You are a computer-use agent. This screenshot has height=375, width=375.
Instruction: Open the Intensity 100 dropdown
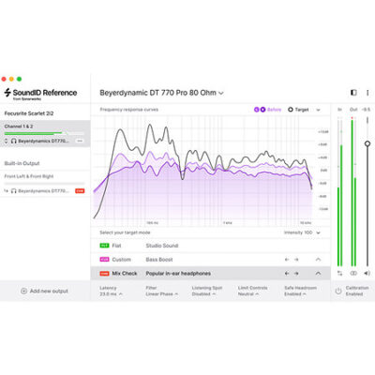click(x=302, y=232)
